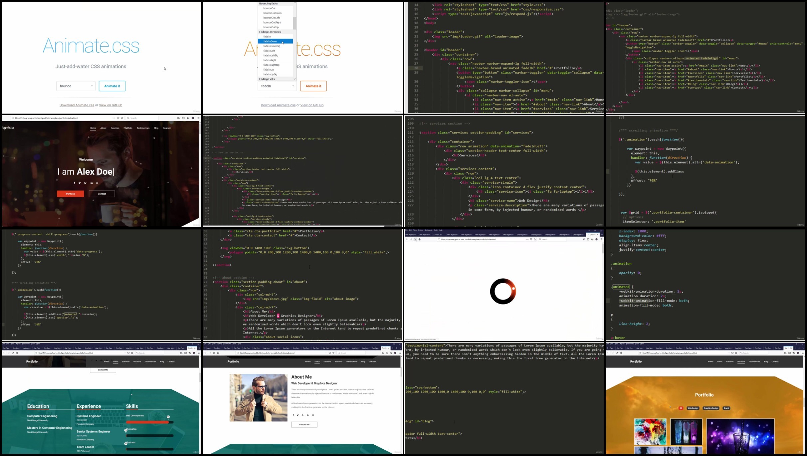The width and height of the screenshot is (807, 456).
Task: Click bookmark star in the hero page browser
Action: (122, 118)
